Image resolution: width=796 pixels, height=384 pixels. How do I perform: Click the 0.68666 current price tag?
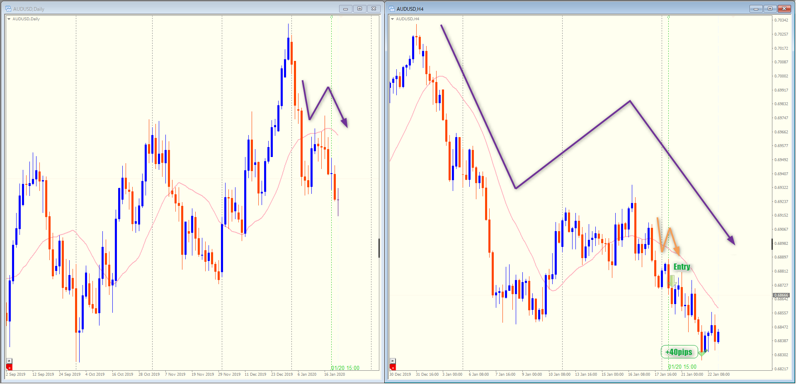781,295
